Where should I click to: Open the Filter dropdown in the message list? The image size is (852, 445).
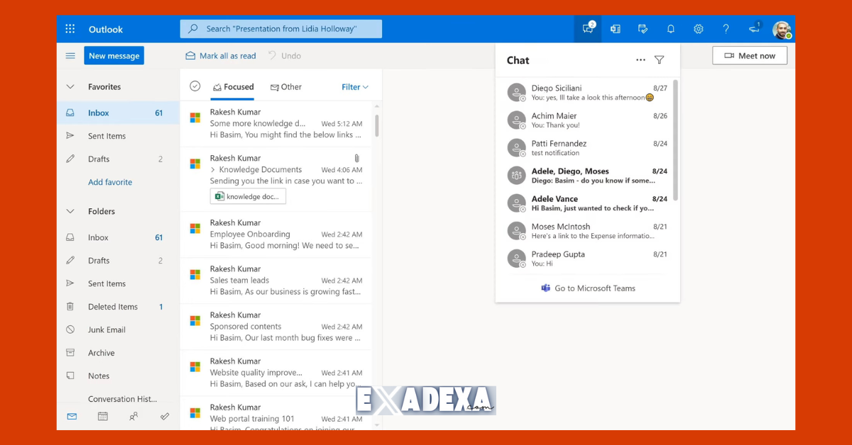coord(354,86)
